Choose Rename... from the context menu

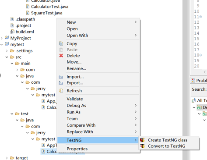click(x=98, y=68)
